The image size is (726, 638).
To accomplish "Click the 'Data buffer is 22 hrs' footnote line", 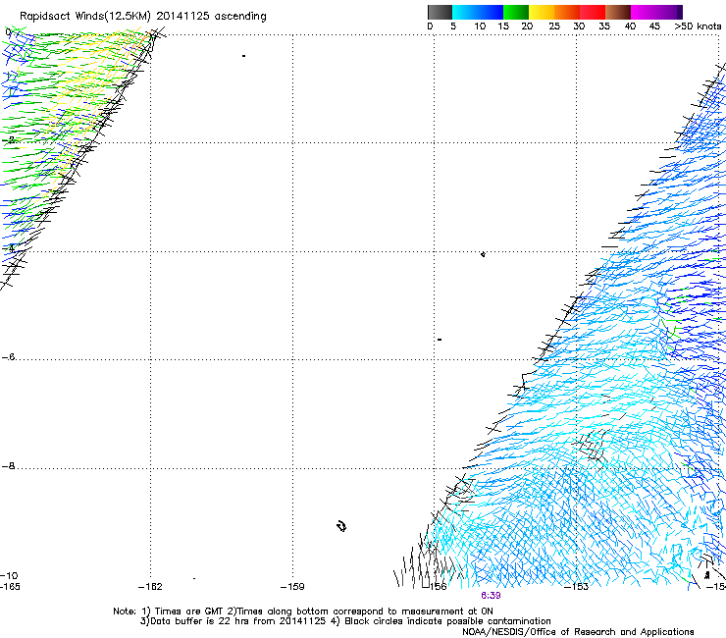I will [x=345, y=621].
